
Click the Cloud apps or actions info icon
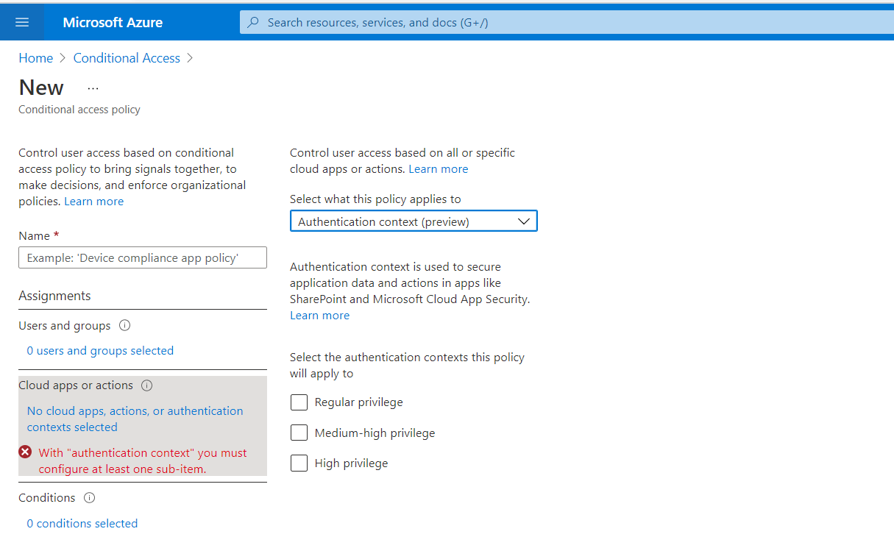pyautogui.click(x=146, y=385)
